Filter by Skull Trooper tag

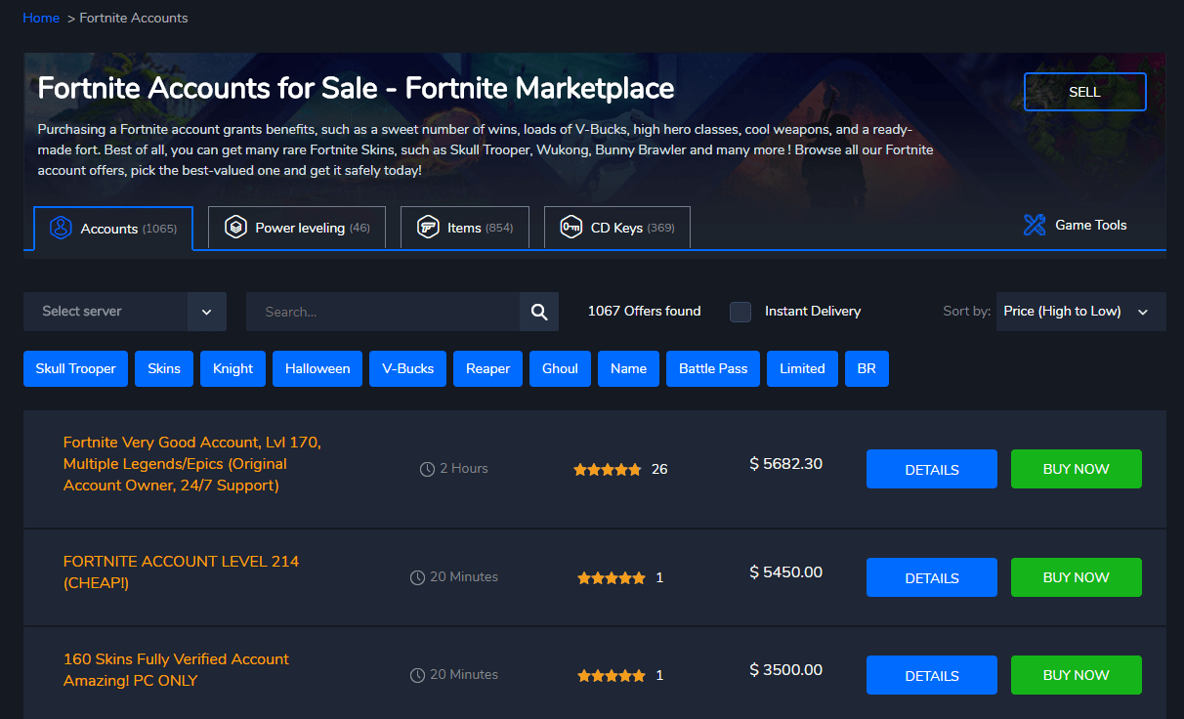tap(76, 368)
